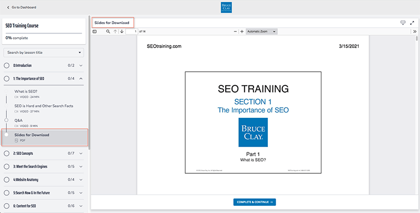Open PDF tools double-chevron menu
Image resolution: width=420 pixels, height=213 pixels.
coord(415,31)
